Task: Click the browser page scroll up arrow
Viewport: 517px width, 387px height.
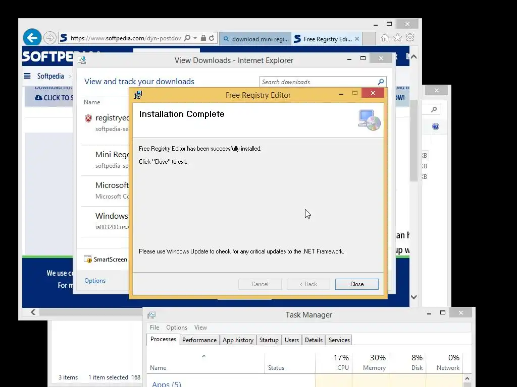Action: [414, 56]
